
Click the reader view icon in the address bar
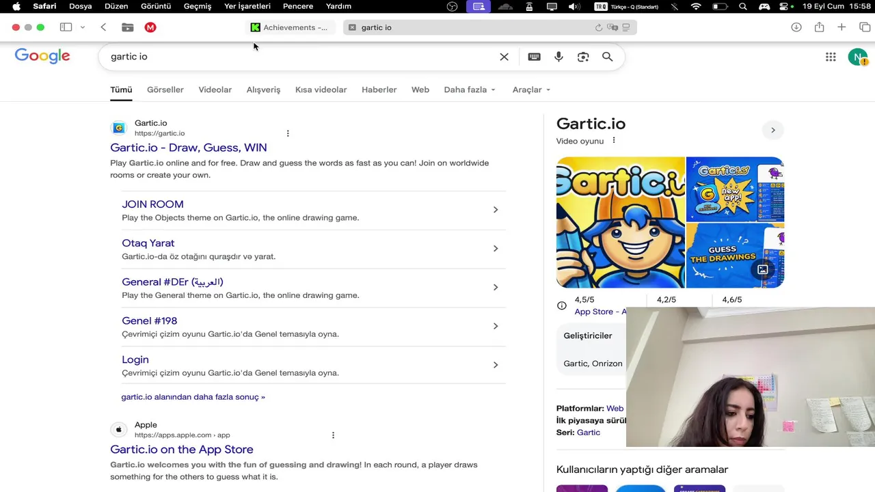click(626, 27)
